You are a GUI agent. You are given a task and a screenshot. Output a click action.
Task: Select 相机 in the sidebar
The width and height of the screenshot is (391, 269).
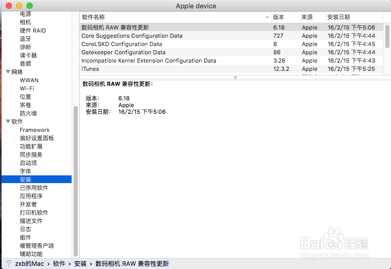(x=25, y=22)
